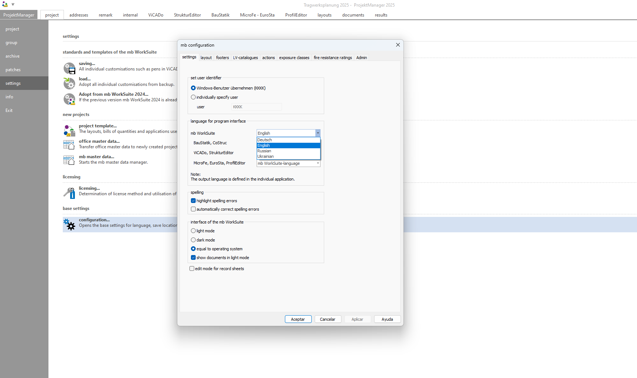Click the Adopt from mb WorkSuite 2024 icon

69,99
